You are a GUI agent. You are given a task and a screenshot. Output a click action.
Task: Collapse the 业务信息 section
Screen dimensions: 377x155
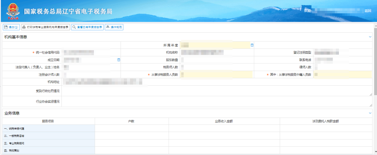370,113
